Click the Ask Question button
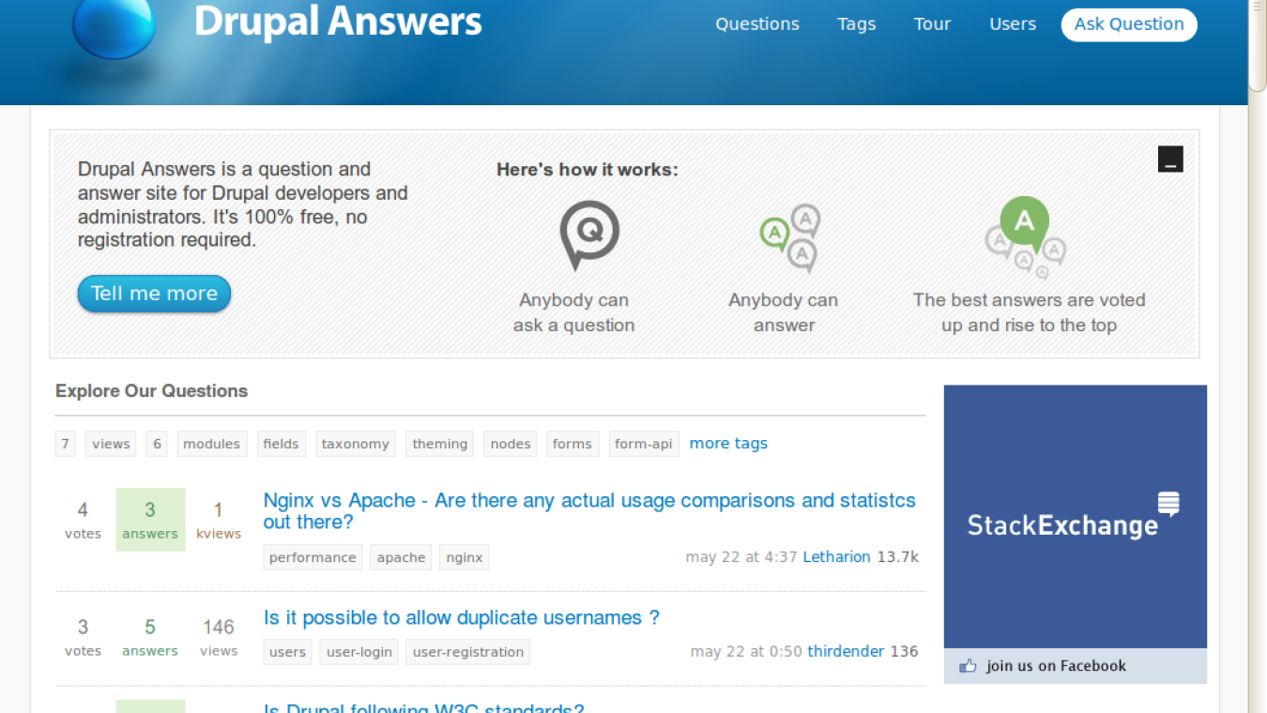Screen dimensions: 1267x713 pos(1129,24)
